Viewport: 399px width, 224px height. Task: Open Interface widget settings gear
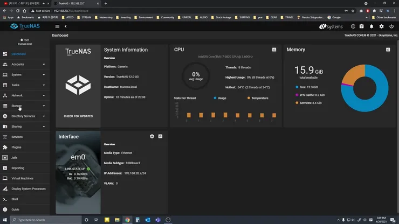pyautogui.click(x=152, y=136)
